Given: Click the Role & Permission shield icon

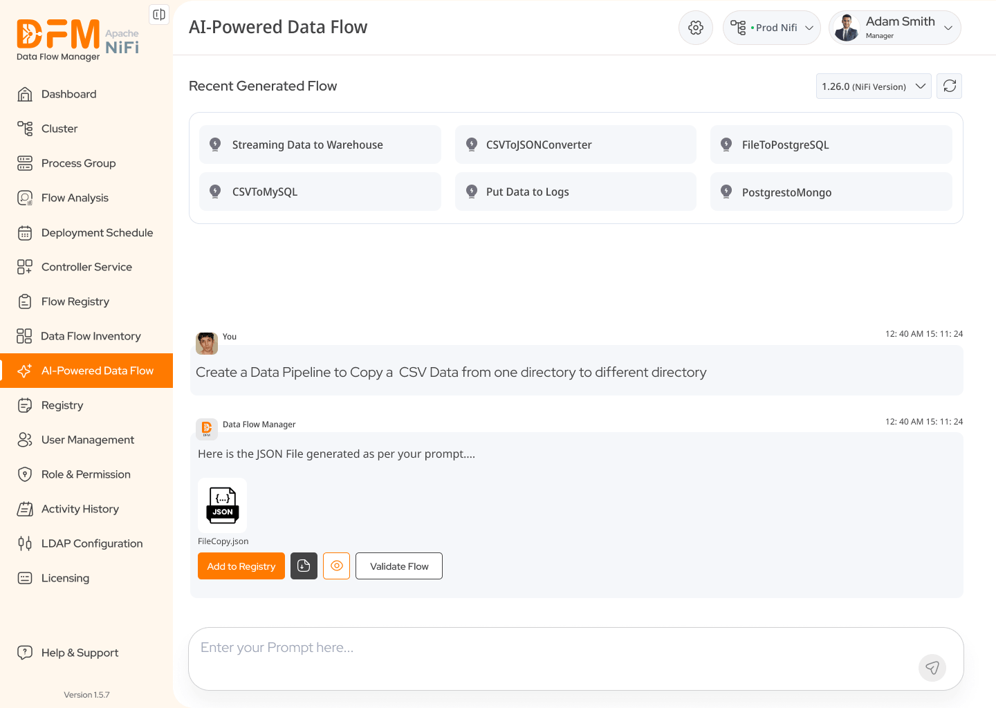Looking at the screenshot, I should pyautogui.click(x=25, y=474).
